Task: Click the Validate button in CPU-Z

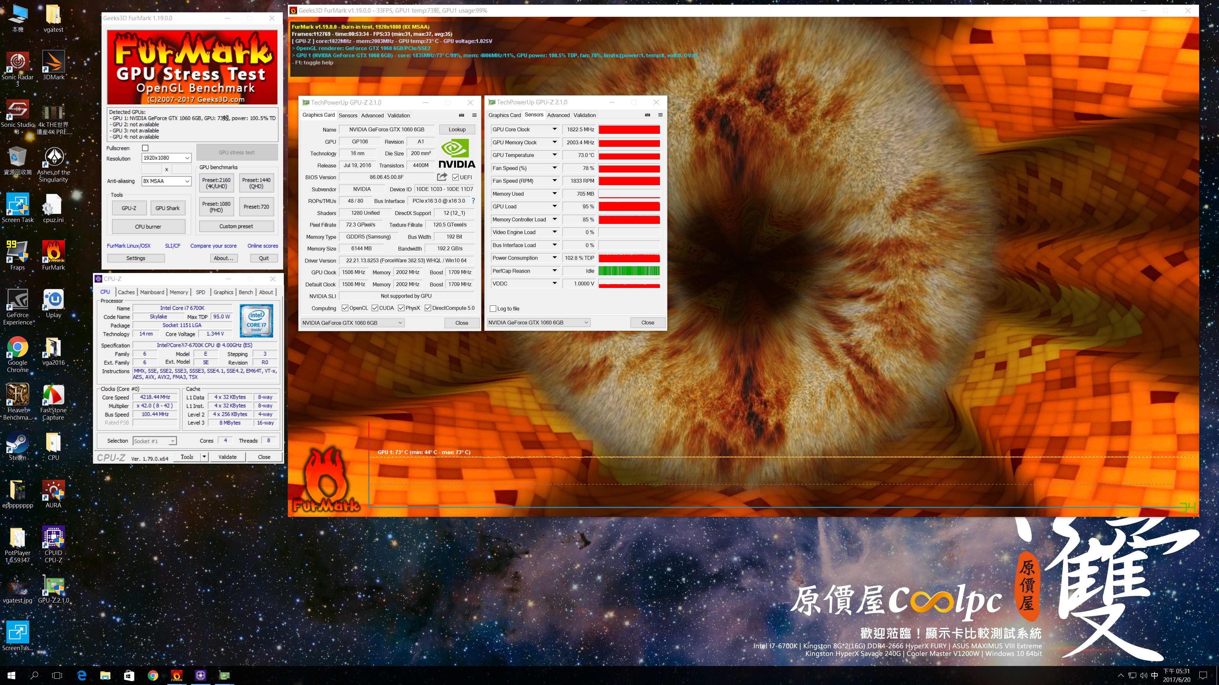Action: [227, 457]
